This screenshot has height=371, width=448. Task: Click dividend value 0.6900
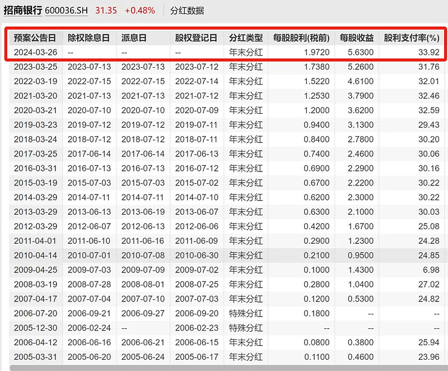tap(316, 168)
